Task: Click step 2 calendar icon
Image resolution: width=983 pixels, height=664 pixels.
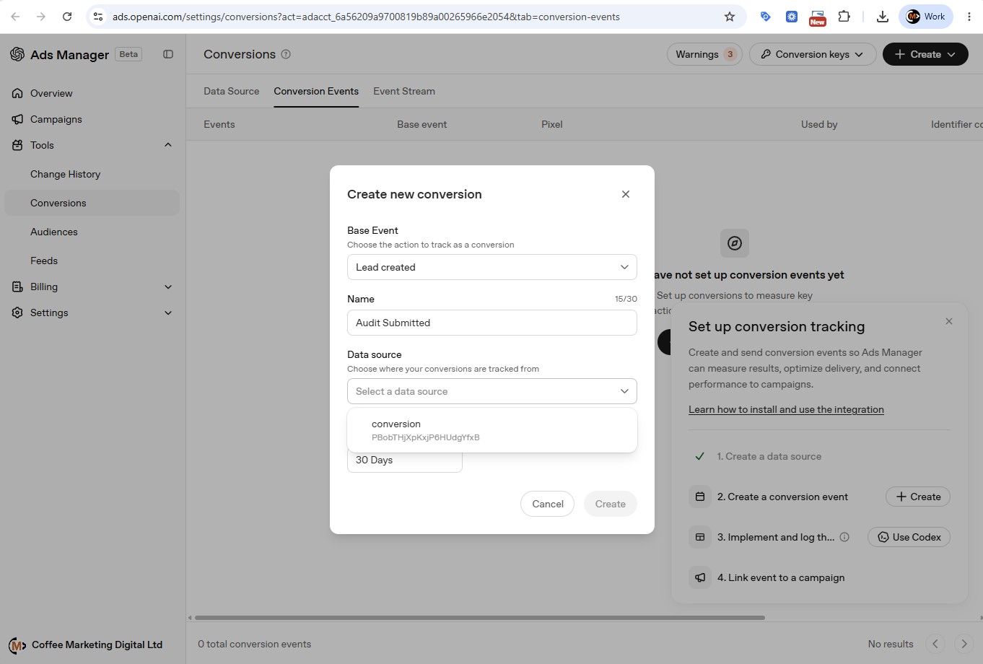Action: coord(700,497)
